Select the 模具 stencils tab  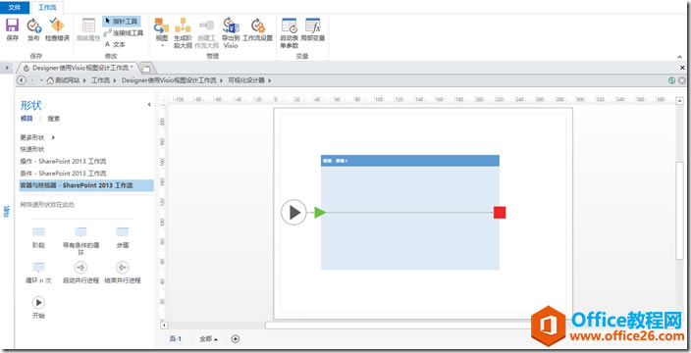click(27, 119)
